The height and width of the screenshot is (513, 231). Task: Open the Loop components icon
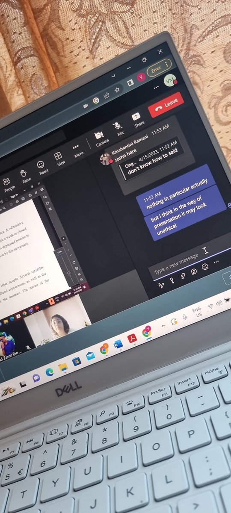[194, 271]
